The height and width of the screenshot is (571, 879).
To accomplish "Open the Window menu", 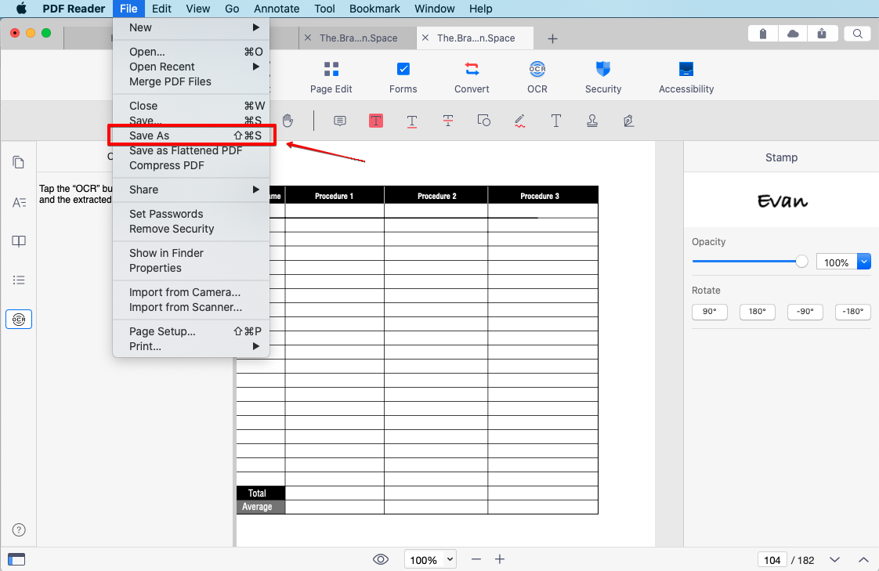I will (x=435, y=9).
